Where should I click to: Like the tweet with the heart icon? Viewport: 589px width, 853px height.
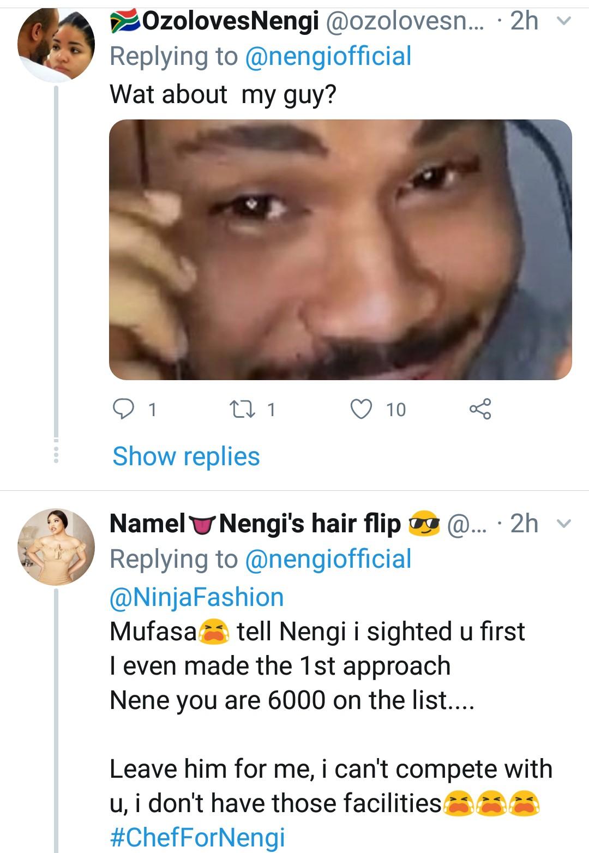[361, 409]
